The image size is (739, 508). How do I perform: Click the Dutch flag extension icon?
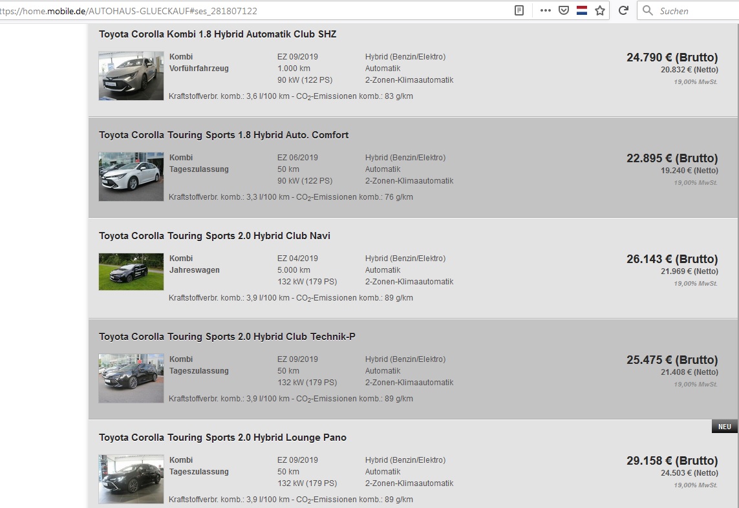pos(582,10)
